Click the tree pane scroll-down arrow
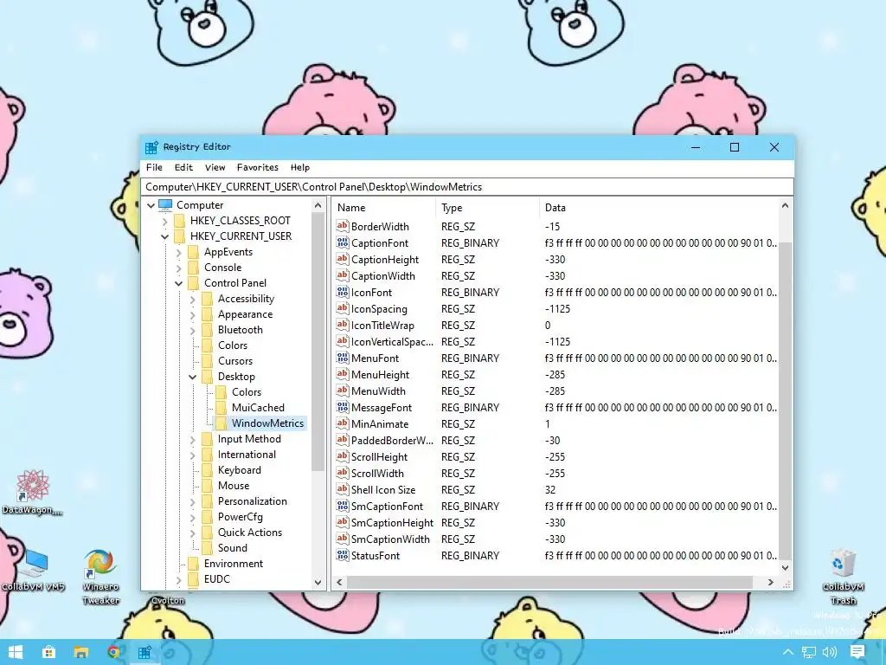This screenshot has width=886, height=665. click(318, 583)
